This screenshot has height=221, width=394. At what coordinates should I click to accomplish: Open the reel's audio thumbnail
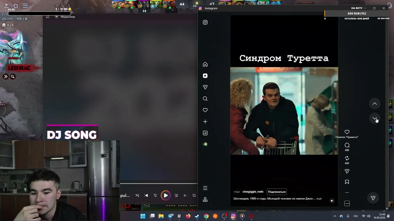347,203
